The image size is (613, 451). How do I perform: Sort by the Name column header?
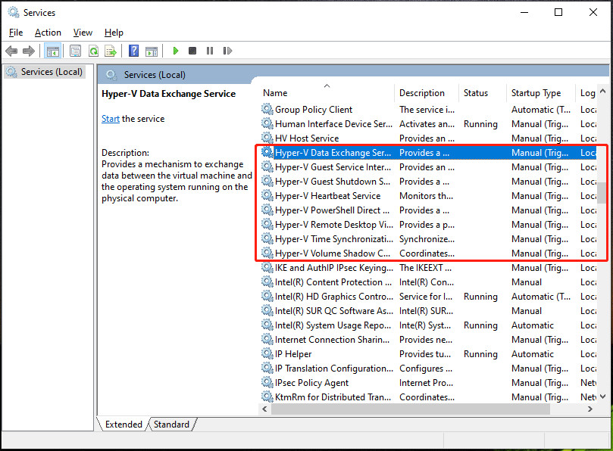[x=327, y=93]
